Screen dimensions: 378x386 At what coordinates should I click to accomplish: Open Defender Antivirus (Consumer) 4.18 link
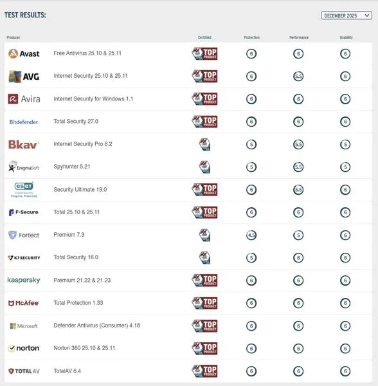pyautogui.click(x=97, y=326)
